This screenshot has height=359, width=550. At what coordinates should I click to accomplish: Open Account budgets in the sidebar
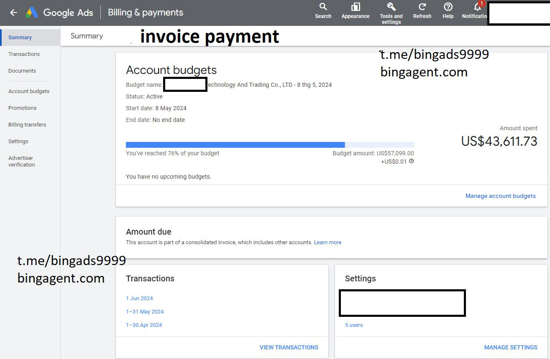pyautogui.click(x=29, y=91)
